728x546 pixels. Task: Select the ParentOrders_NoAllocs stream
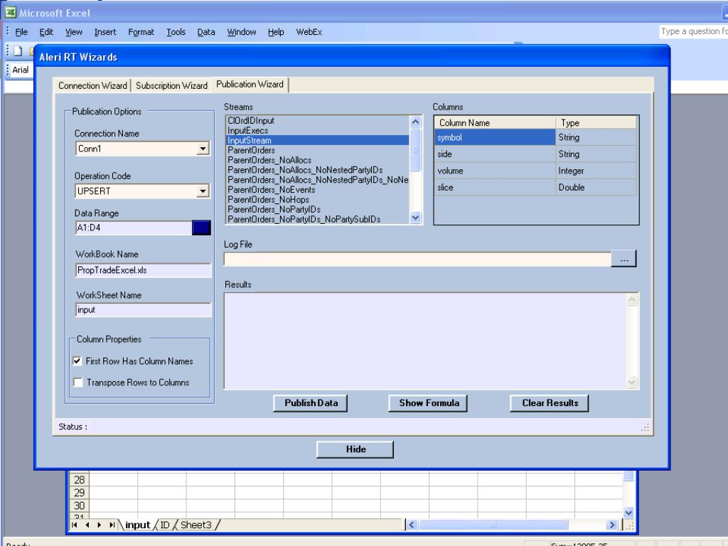[318, 160]
